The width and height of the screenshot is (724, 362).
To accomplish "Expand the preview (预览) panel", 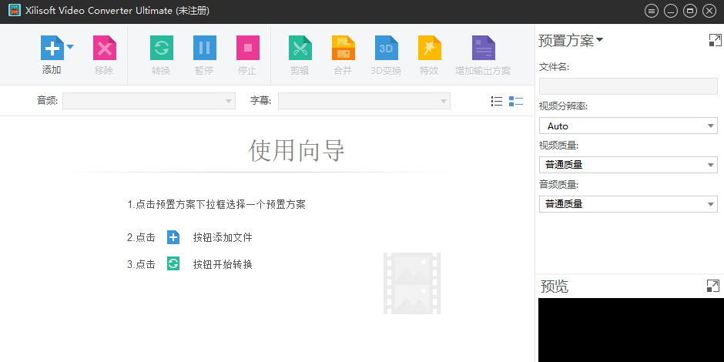I will pyautogui.click(x=712, y=286).
